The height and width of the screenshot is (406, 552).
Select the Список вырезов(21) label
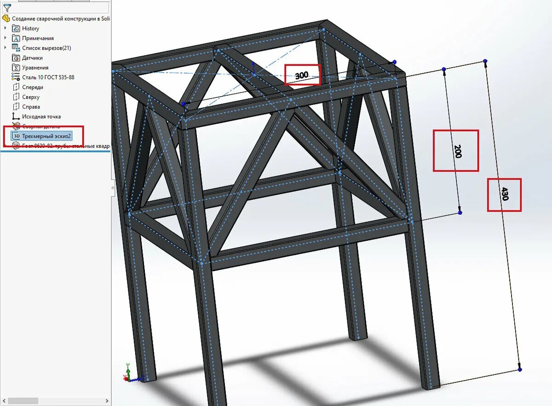46,48
